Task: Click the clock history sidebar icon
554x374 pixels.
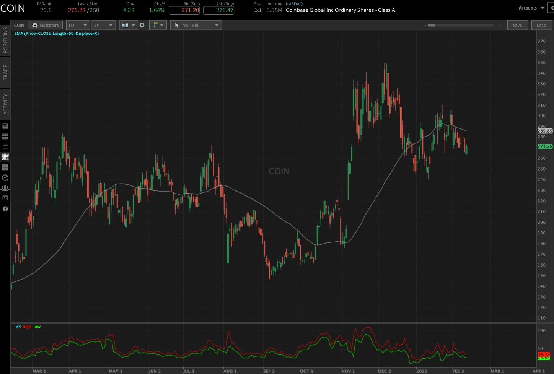Action: (x=5, y=178)
